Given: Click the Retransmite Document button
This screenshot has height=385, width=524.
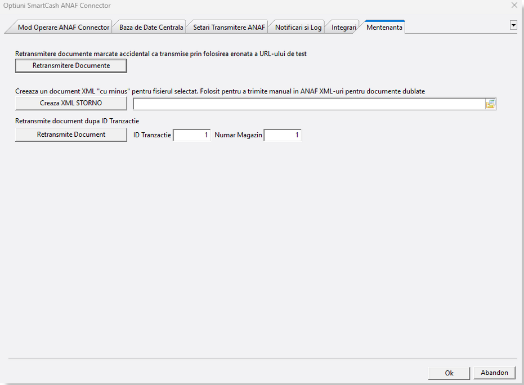Looking at the screenshot, I should coord(71,135).
